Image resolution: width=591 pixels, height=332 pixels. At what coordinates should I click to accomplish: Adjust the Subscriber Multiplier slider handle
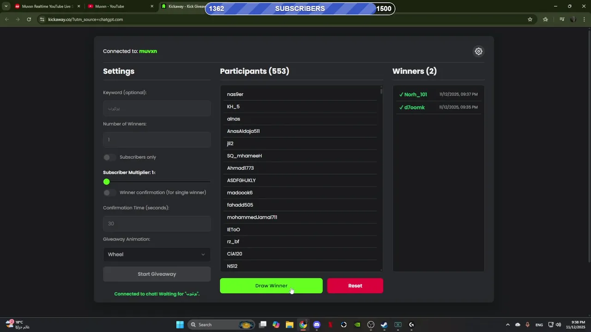(107, 182)
